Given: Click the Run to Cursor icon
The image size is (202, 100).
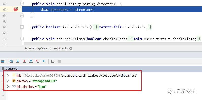Looking at the screenshot, I should click(x=44, y=61).
